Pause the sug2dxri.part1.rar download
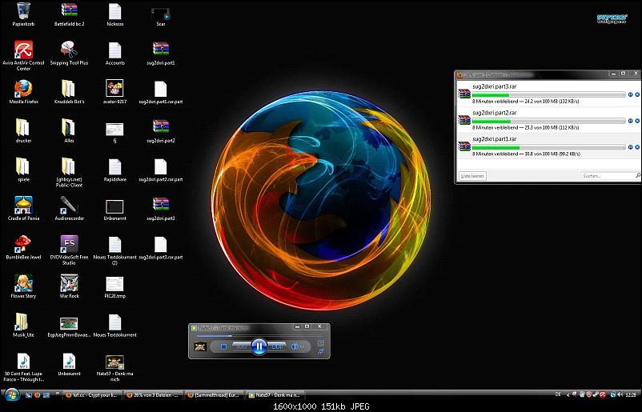Image resolution: width=642 pixels, height=412 pixels. coord(630,147)
